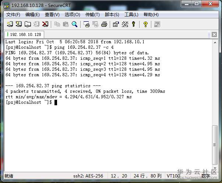This screenshot has height=183, width=222.
Task: Open Session Options toolbar icon
Action: click(x=116, y=24)
